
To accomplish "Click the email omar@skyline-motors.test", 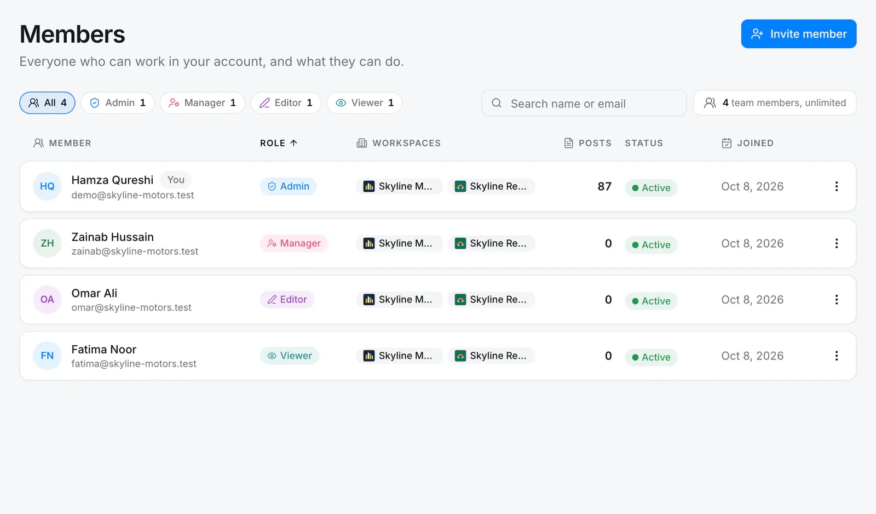I will pyautogui.click(x=131, y=308).
